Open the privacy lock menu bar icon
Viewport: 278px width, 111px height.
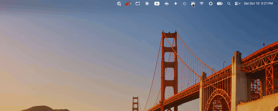(x=119, y=4)
